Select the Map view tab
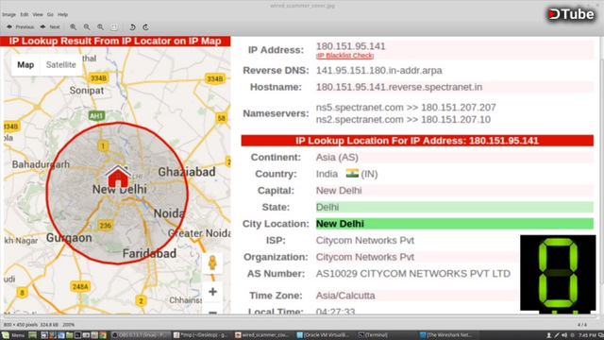The image size is (604, 340). point(25,65)
